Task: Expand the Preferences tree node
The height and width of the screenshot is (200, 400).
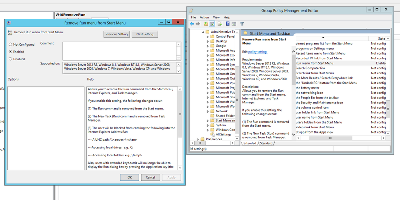Action: coord(198,139)
